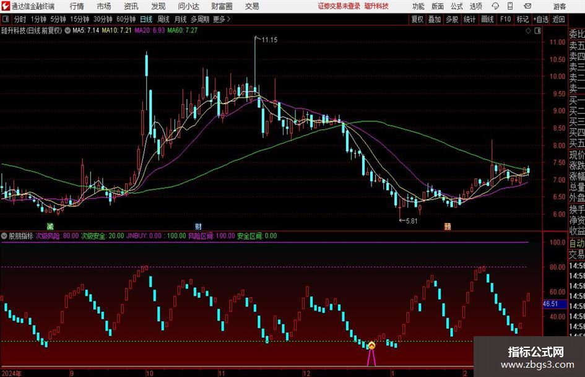Switch to the 15分钟 period tab

pyautogui.click(x=80, y=19)
